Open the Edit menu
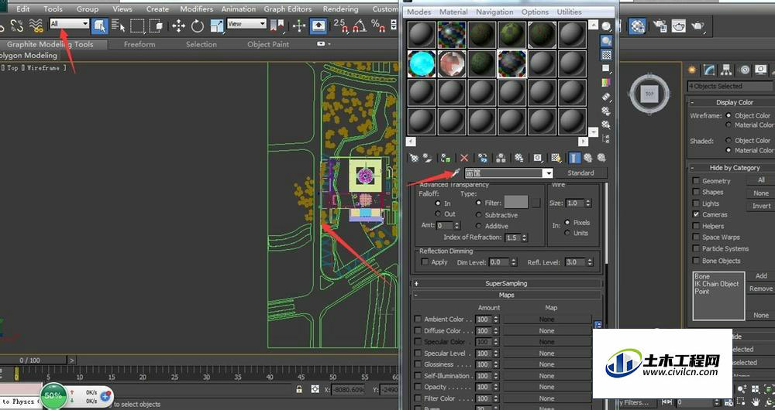 pos(22,9)
